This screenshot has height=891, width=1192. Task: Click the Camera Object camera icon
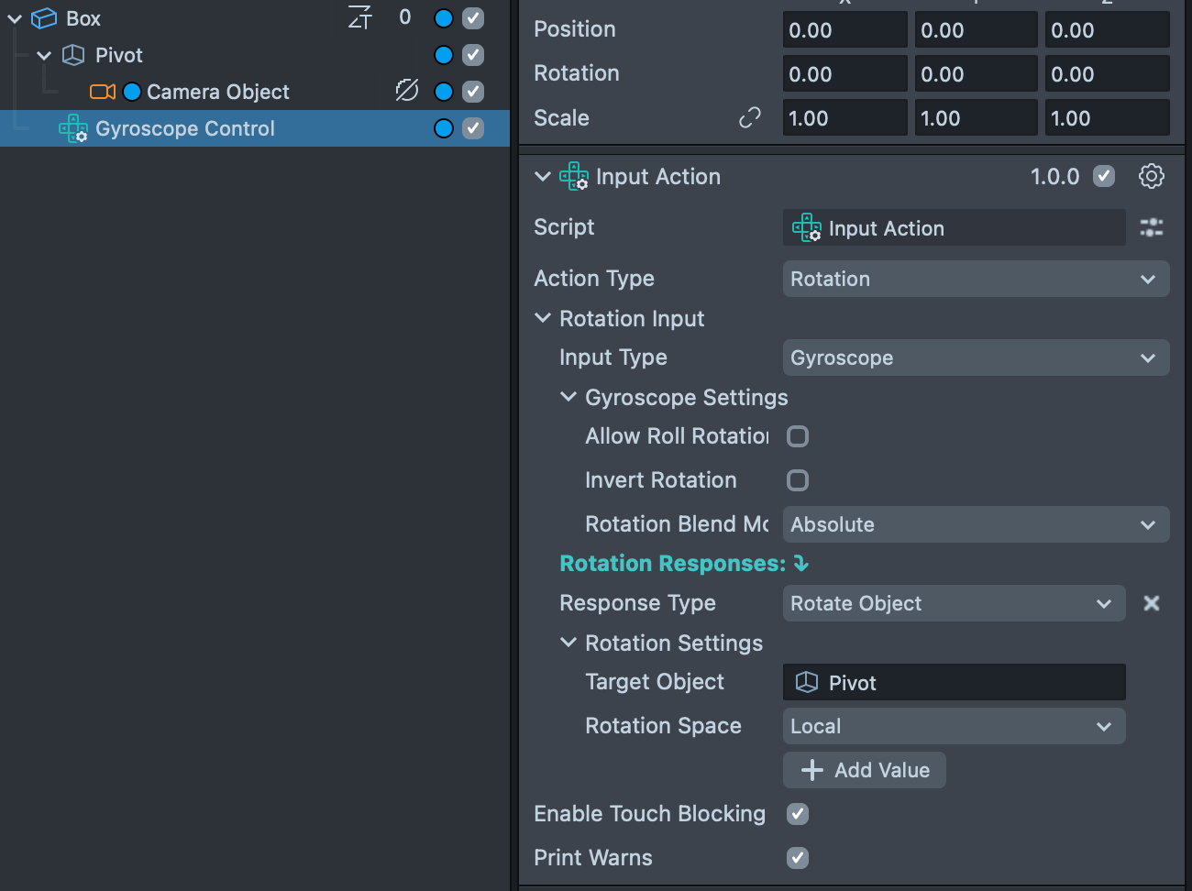pyautogui.click(x=102, y=92)
